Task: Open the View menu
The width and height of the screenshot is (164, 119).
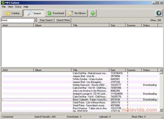Action: [x=10, y=7]
